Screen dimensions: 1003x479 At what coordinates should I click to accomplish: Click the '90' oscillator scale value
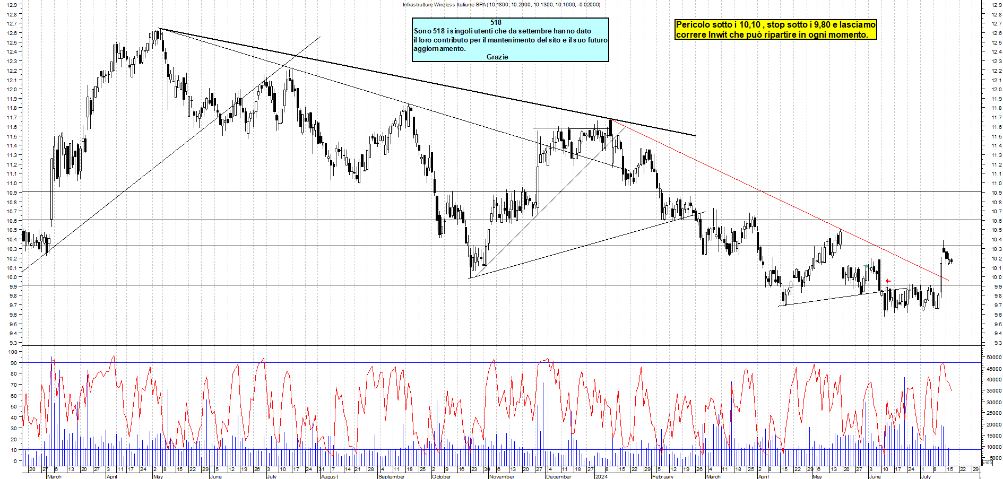tap(14, 363)
